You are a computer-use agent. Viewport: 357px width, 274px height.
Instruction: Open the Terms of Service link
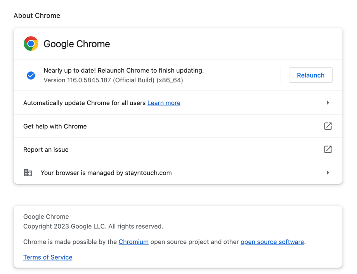pos(48,257)
